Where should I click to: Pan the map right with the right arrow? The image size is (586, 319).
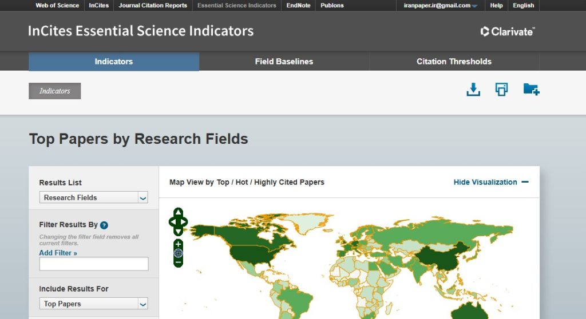coord(184,222)
